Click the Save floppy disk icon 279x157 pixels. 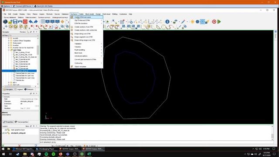coord(15,22)
